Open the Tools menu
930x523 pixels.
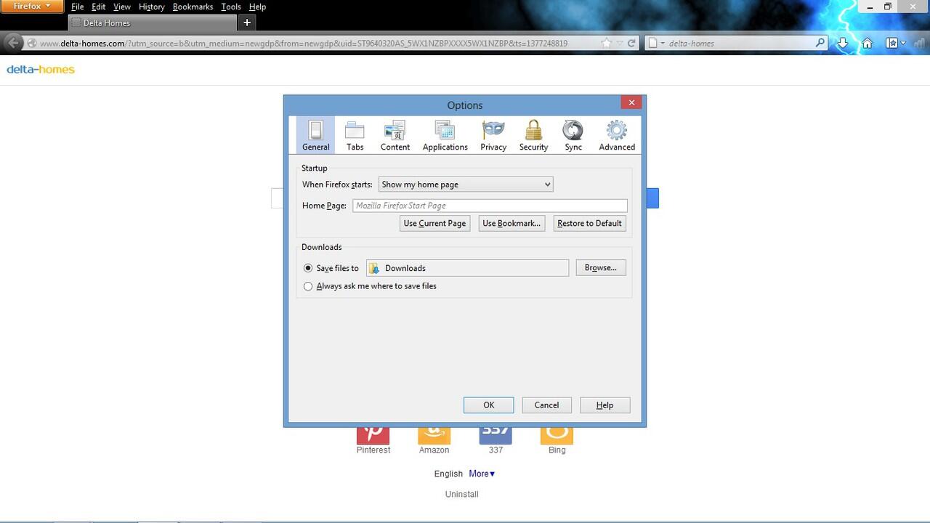(x=231, y=7)
